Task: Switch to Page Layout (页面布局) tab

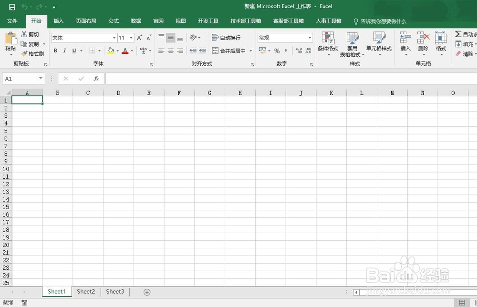Action: (86, 21)
